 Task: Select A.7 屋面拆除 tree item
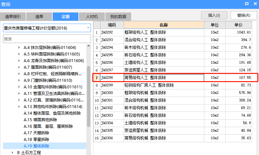coord(48,67)
